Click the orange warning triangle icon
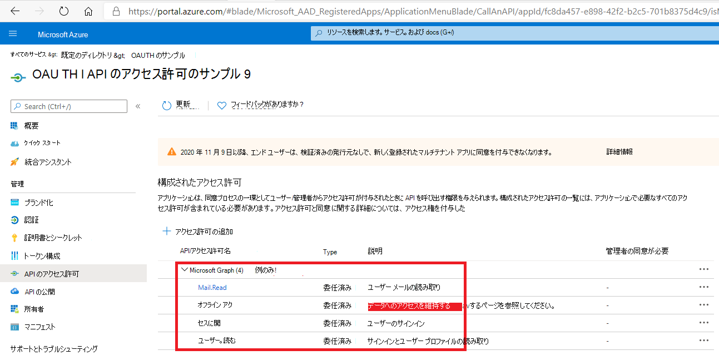The height and width of the screenshot is (355, 719). click(x=172, y=152)
